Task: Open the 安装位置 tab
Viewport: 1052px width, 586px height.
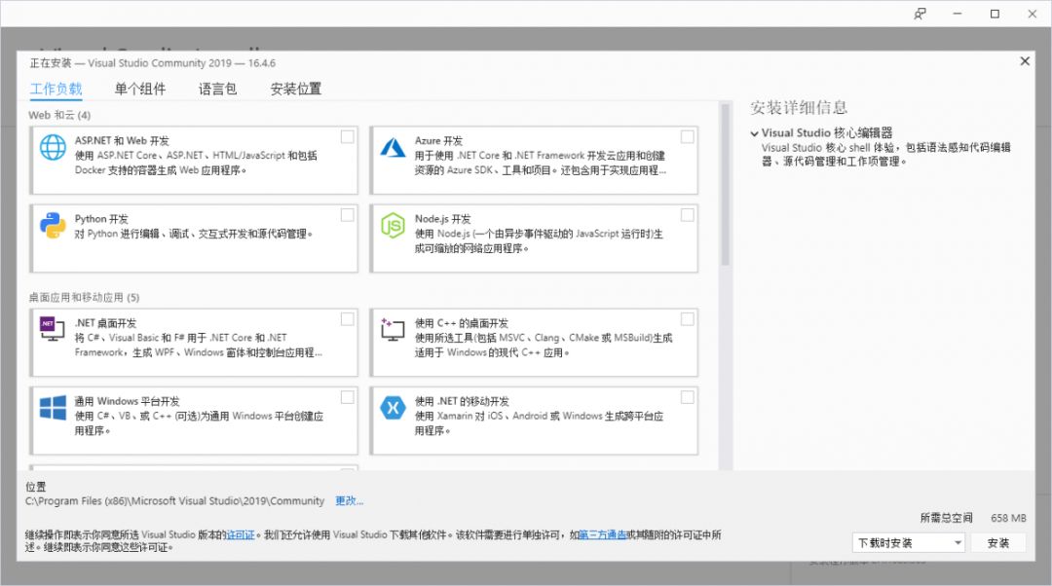Action: [295, 89]
